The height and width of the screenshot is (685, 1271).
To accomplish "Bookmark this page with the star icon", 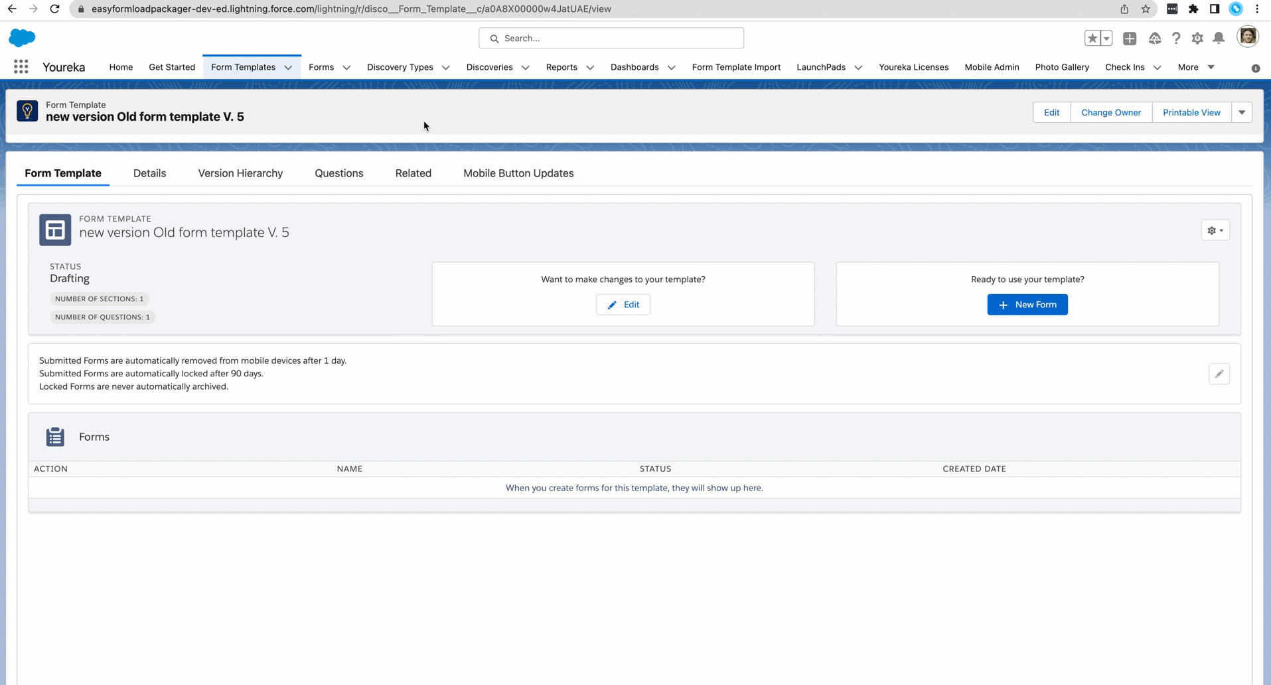I will point(1146,9).
